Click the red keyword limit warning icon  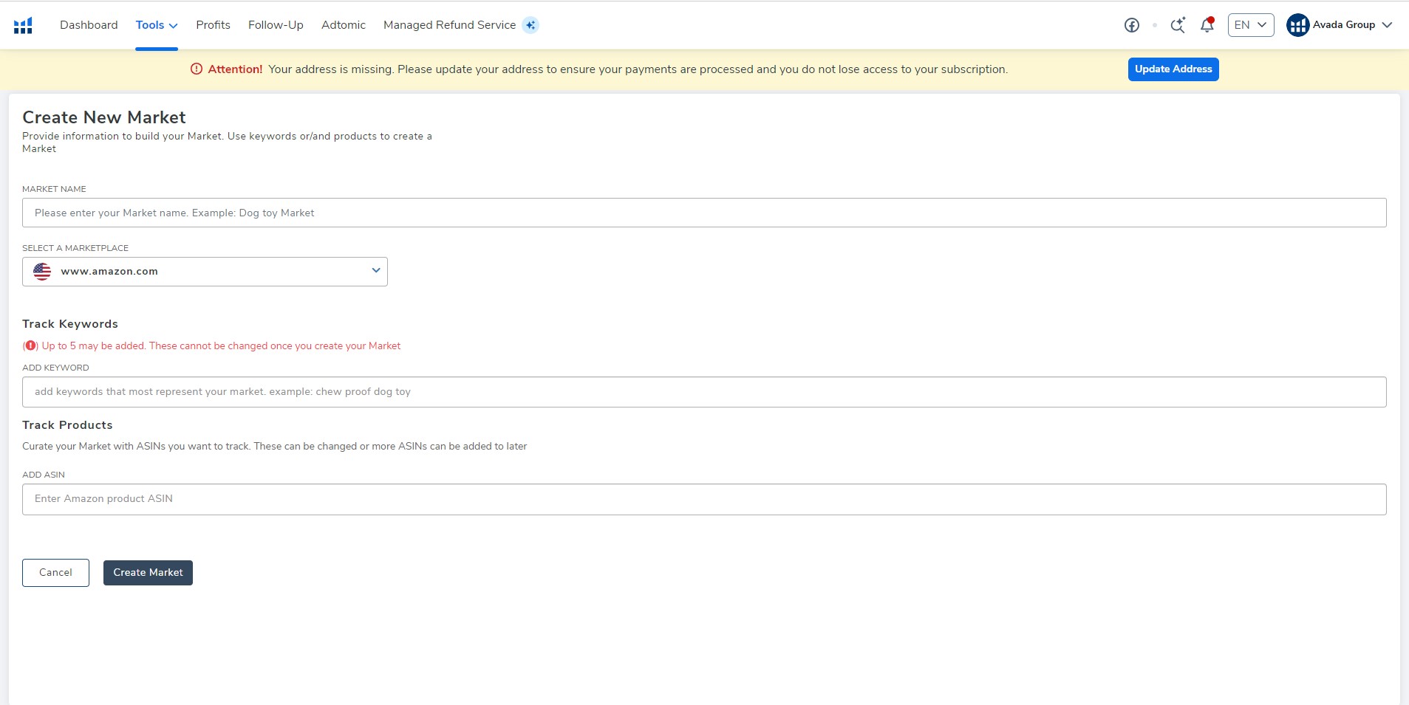(x=30, y=345)
